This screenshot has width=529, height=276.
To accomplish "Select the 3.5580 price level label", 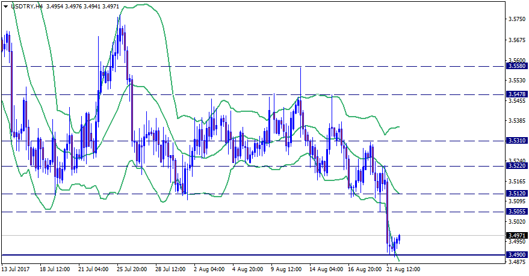I will [517, 66].
